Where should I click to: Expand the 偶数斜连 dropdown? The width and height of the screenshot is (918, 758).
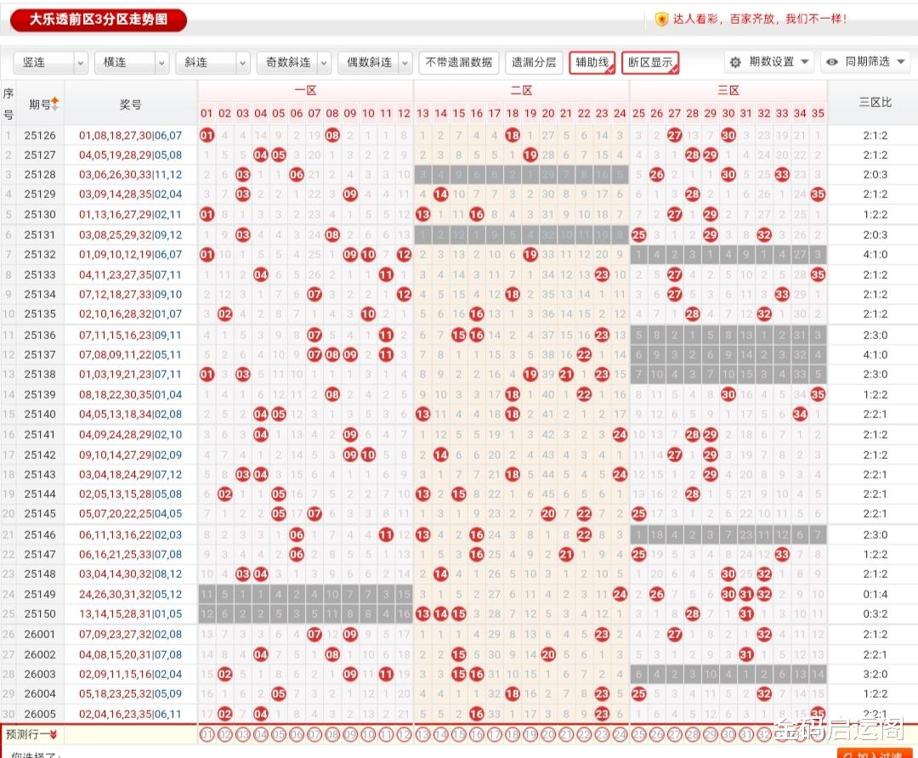(375, 63)
